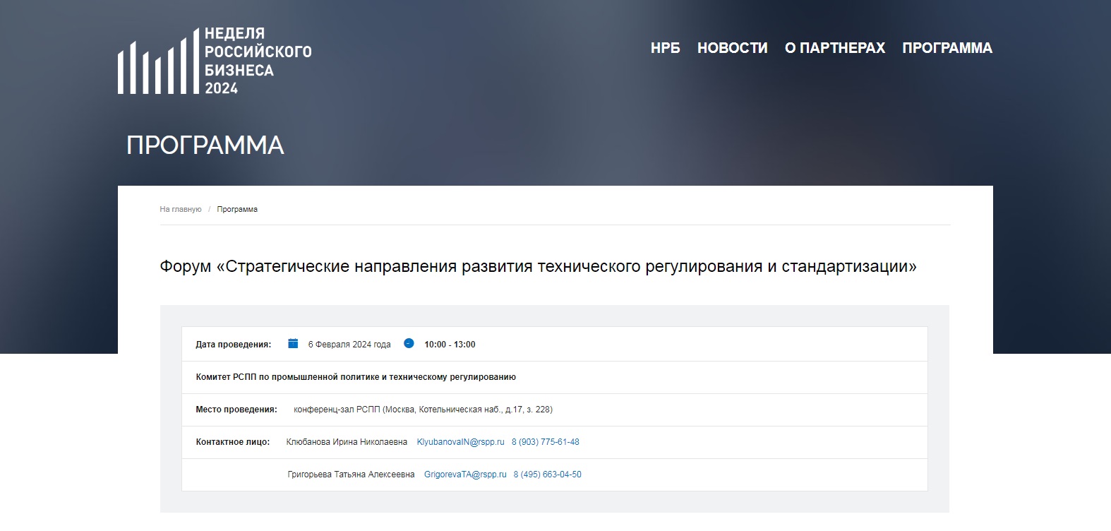This screenshot has width=1111, height=531.
Task: Click the Контактное лицо label
Action: [233, 442]
